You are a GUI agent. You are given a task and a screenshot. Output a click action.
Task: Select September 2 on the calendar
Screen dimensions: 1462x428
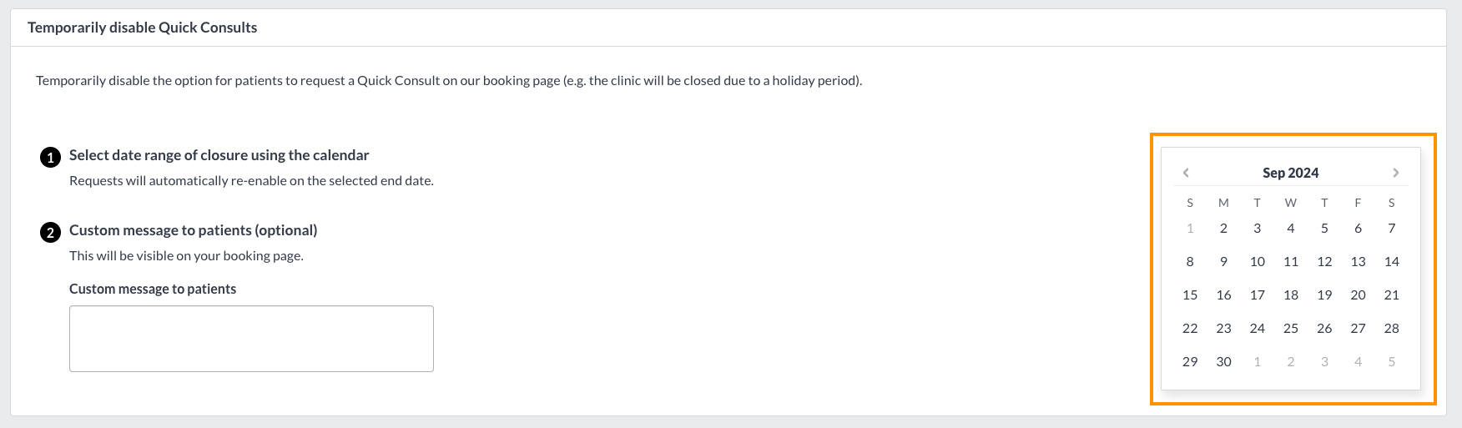pyautogui.click(x=1223, y=228)
